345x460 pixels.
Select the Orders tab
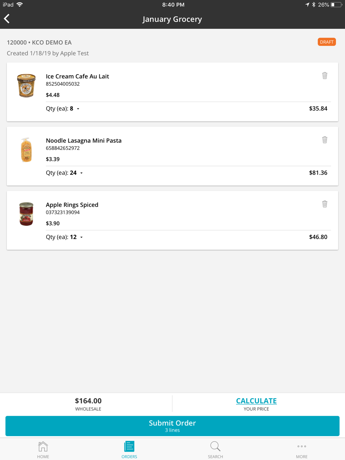tap(129, 450)
